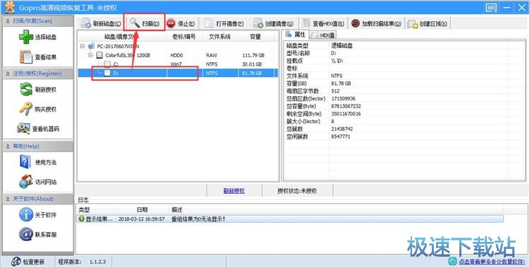Click 授权状态:未授权 status label

click(x=297, y=191)
